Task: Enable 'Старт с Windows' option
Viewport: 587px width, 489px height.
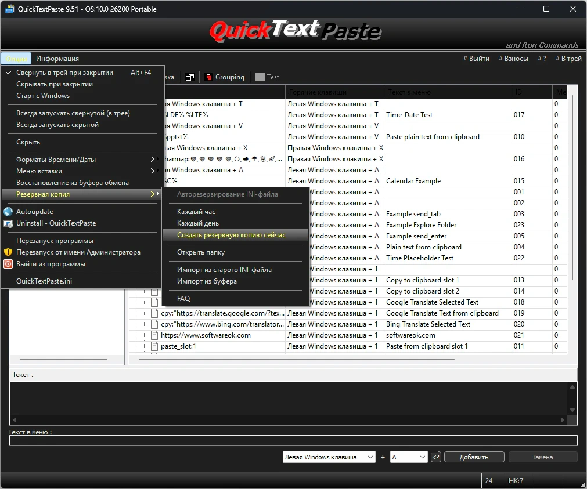Action: coord(83,96)
